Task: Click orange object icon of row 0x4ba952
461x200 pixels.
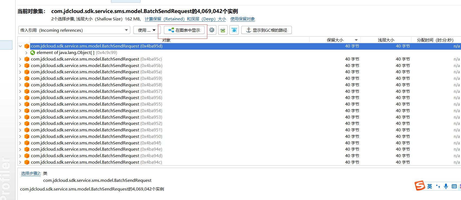Action: click(27, 123)
